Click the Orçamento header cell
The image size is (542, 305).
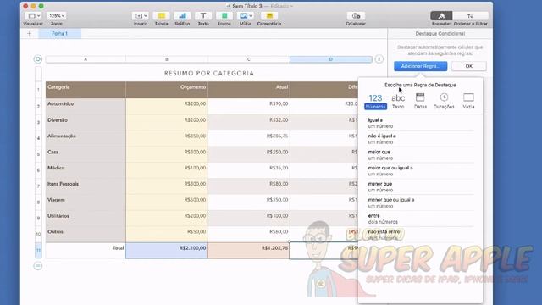[167, 90]
